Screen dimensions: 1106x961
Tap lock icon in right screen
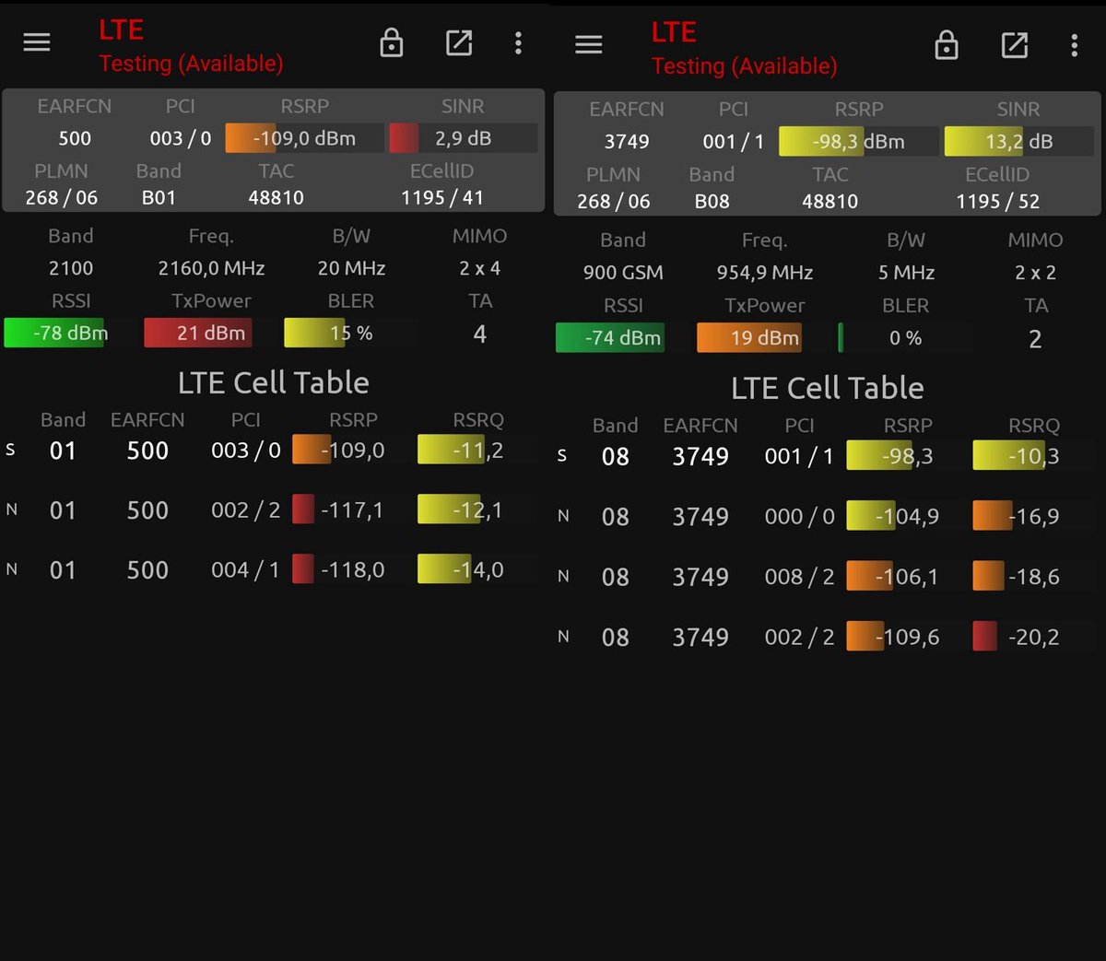pyautogui.click(x=947, y=45)
